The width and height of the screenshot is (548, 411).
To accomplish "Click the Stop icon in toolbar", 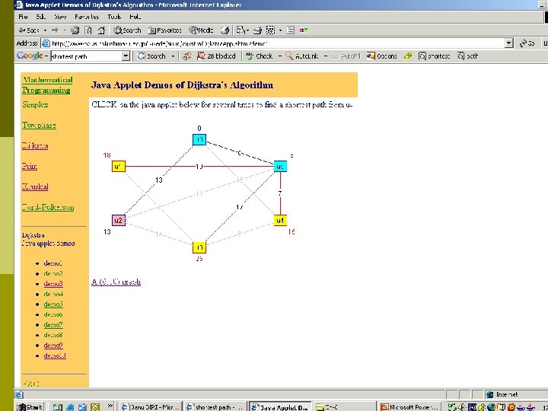I will (75, 30).
